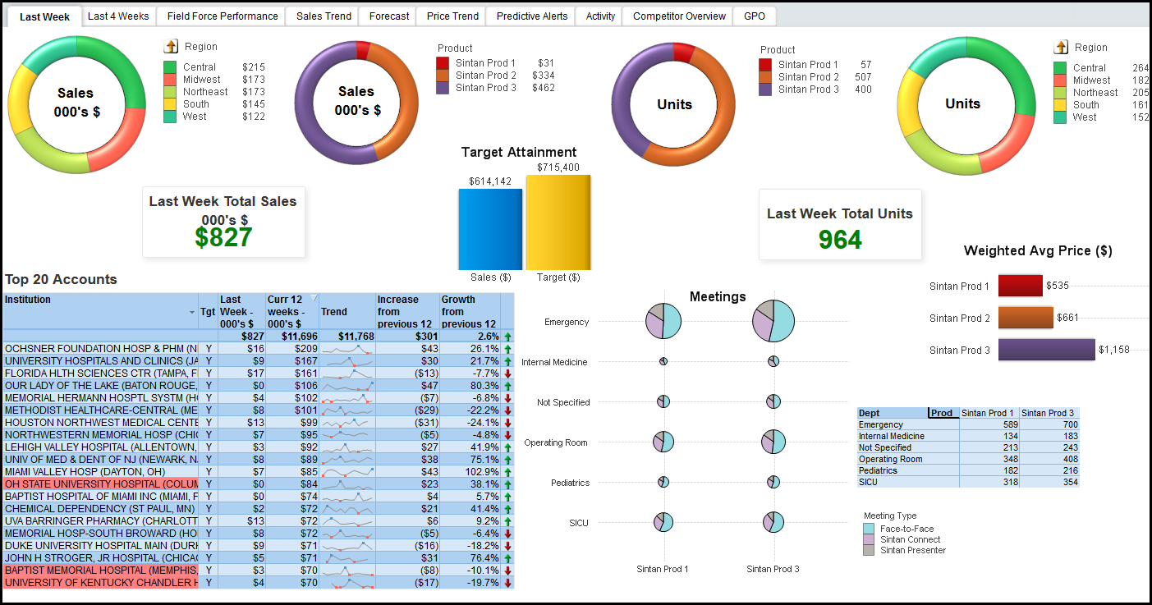Select NORTHWESTERN MEMORIAL HOSP institution cell

click(x=100, y=435)
